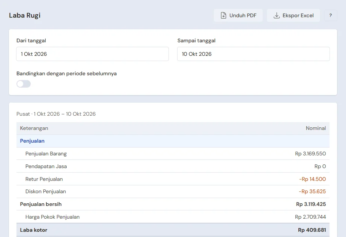This screenshot has width=346, height=237.
Task: Toggle Bandingkan dengan periode sebelumnya switch
Action: [24, 84]
